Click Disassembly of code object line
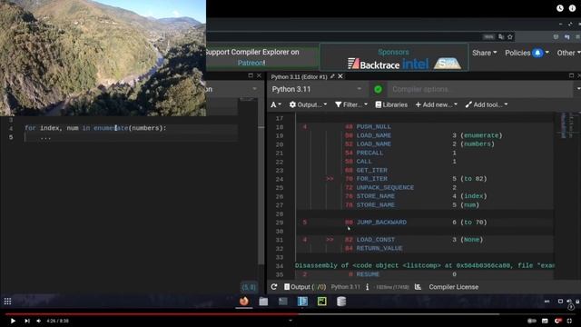The width and height of the screenshot is (581, 327). [x=424, y=265]
